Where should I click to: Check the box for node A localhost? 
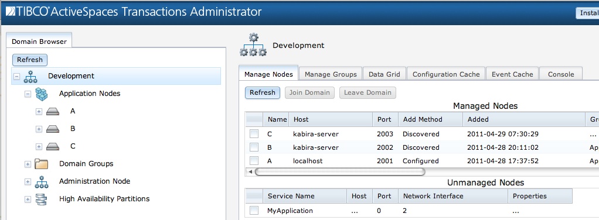pos(254,161)
